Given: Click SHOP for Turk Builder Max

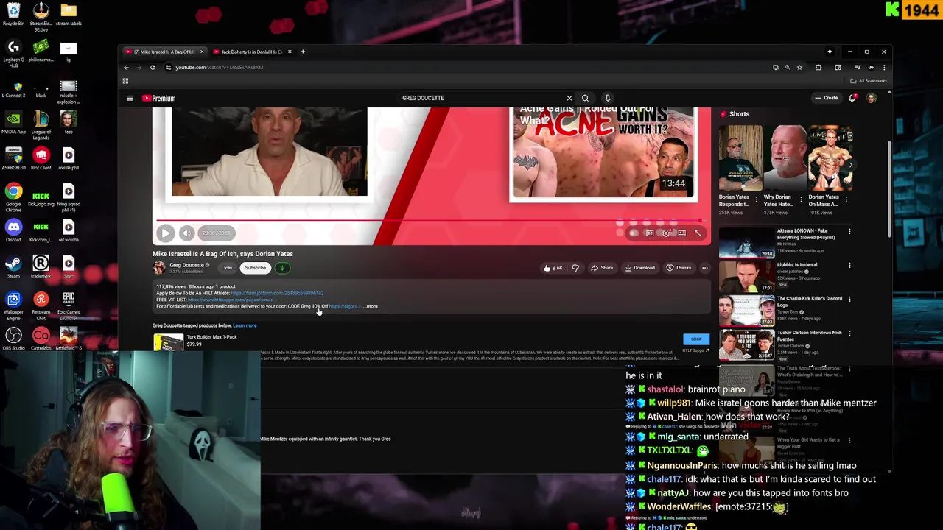Looking at the screenshot, I should tap(696, 339).
